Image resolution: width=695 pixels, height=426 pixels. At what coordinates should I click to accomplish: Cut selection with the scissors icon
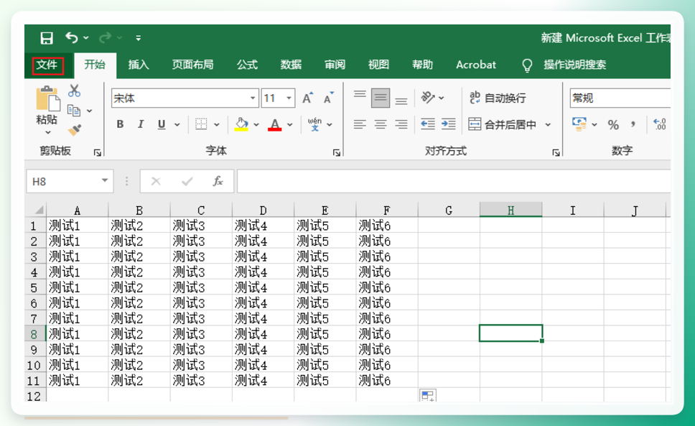coord(74,91)
